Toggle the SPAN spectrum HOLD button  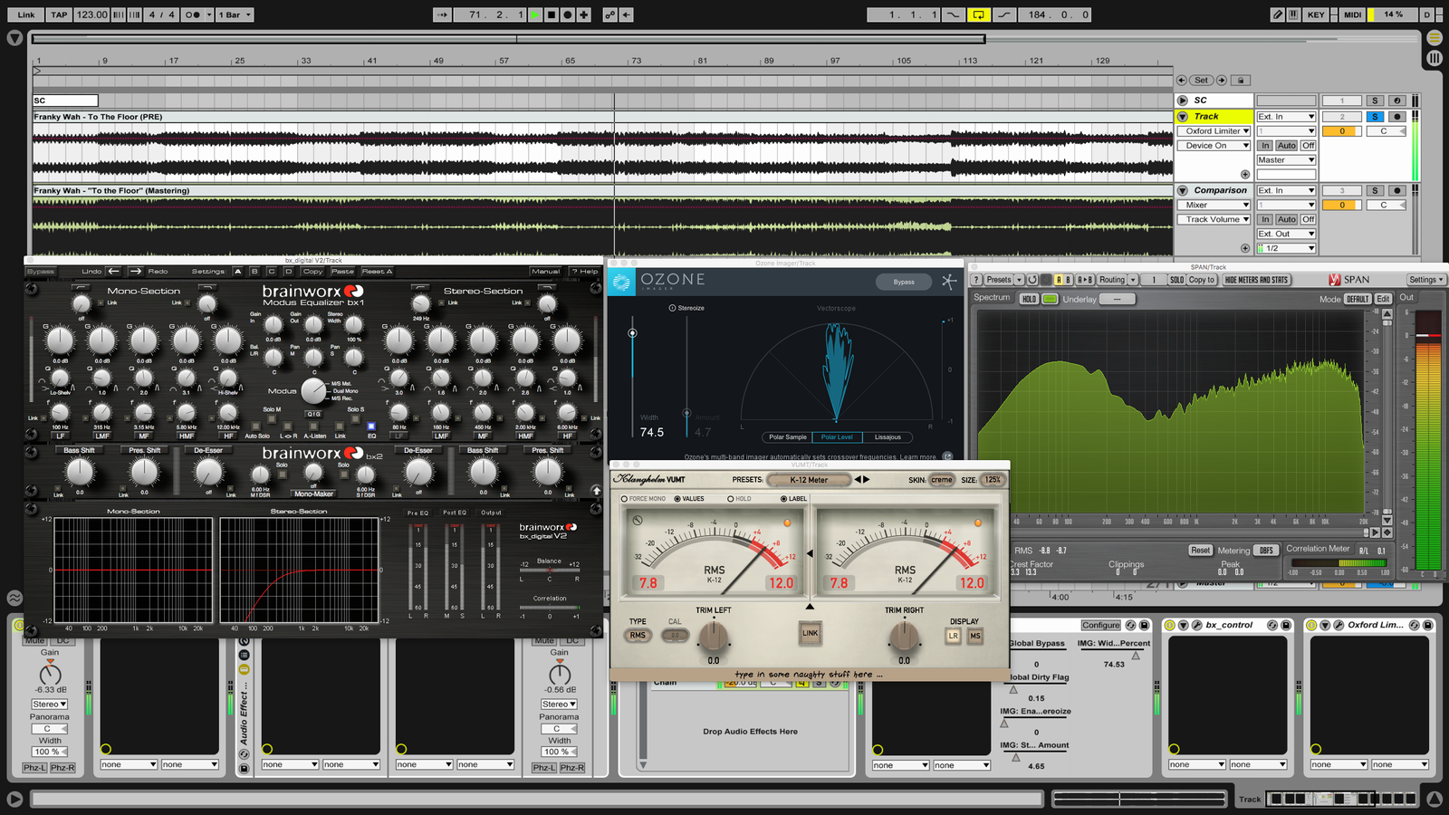1029,299
